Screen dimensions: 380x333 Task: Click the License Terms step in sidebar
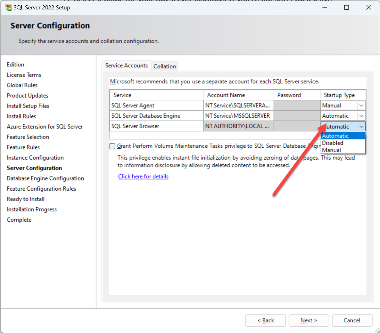pyautogui.click(x=24, y=75)
